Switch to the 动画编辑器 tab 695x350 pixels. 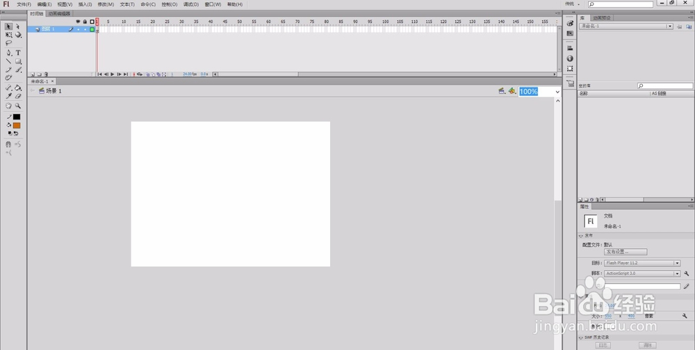click(x=59, y=14)
